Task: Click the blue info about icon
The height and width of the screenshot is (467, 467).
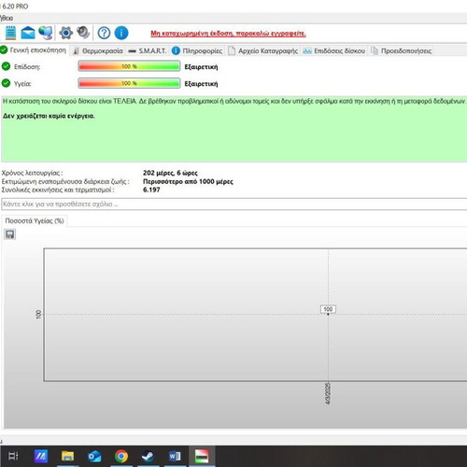Action: pyautogui.click(x=121, y=33)
